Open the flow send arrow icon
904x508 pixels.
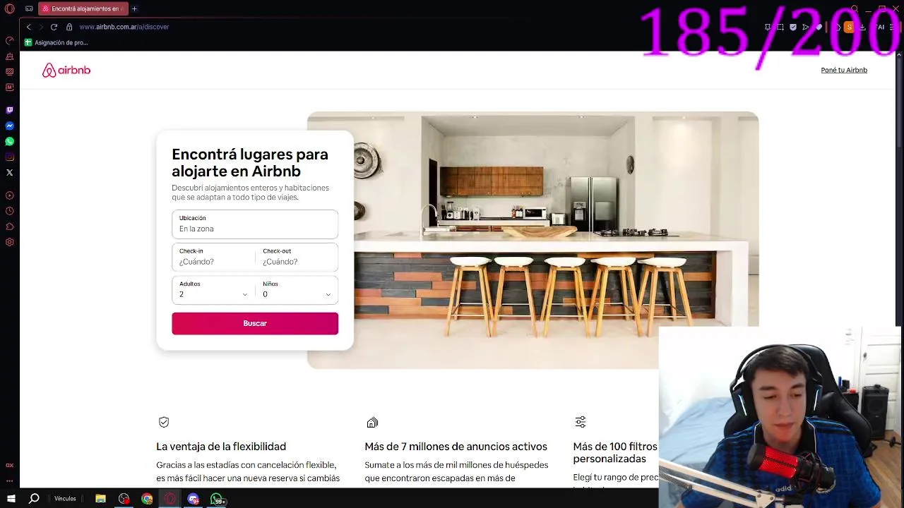[x=806, y=27]
